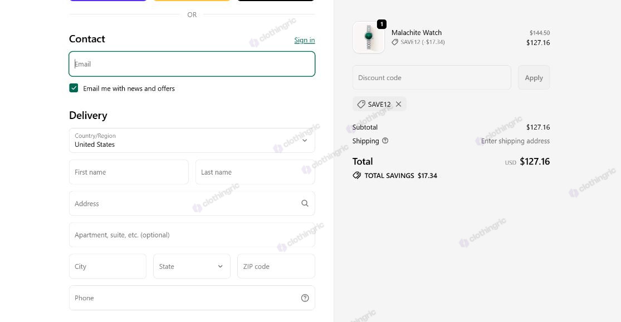Click the Malachite Watch thumbnail
The width and height of the screenshot is (621, 322).
click(x=369, y=37)
